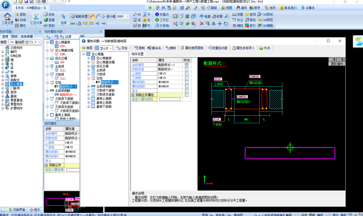363x216 pixels.
Task: Open the 添加 dropdown arrow
Action: coord(130,48)
